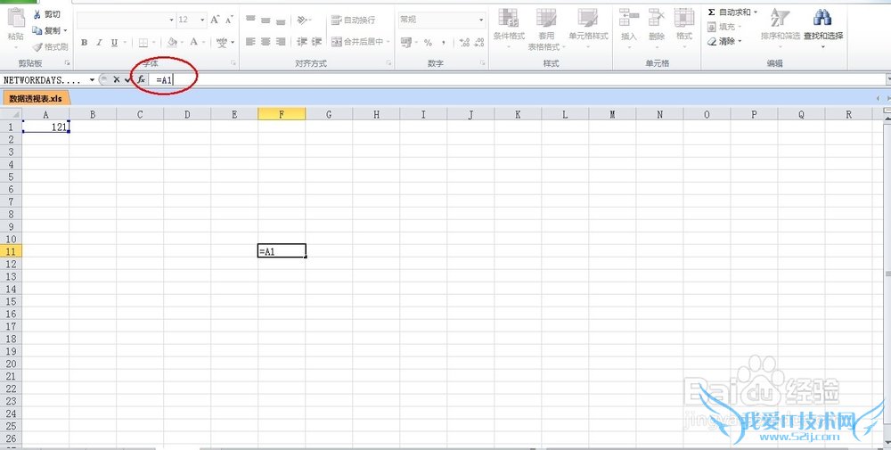Click the Decrease Indent icon
This screenshot has height=450, width=891.
tap(302, 42)
